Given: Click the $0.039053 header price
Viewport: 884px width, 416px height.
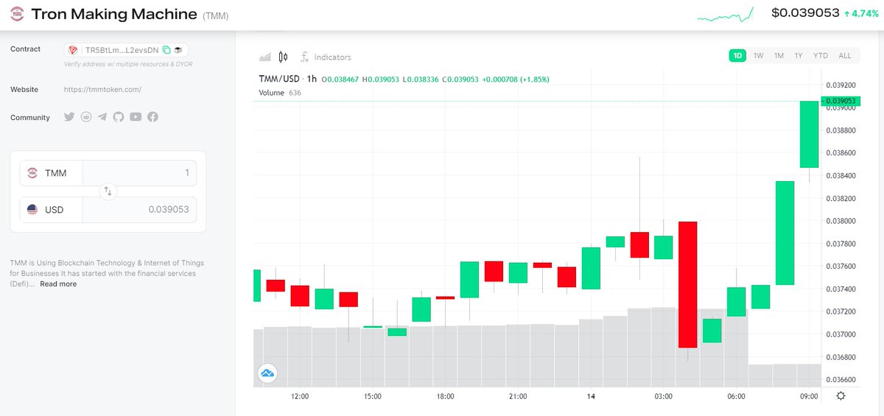Looking at the screenshot, I should coord(805,13).
